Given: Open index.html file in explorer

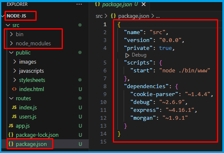Looking at the screenshot, I should (x=32, y=89).
